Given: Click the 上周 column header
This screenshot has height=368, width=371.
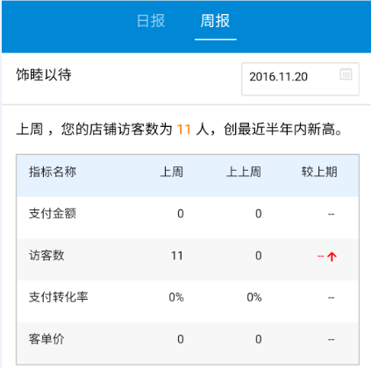Looking at the screenshot, I should pos(172,172).
